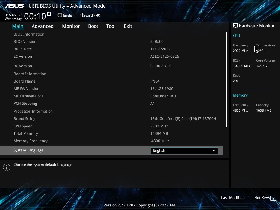Image resolution: width=280 pixels, height=210 pixels.
Task: Click the date 05/24/2023
Action: (x=14, y=15)
